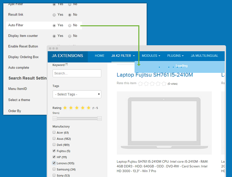Rate this item five stars
This screenshot has height=177, width=232.
[x=164, y=84]
